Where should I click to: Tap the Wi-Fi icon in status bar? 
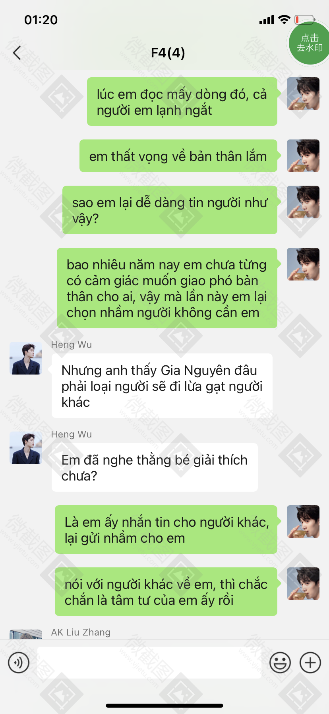(284, 20)
